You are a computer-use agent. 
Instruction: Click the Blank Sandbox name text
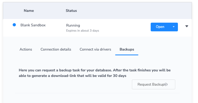coord(33,25)
